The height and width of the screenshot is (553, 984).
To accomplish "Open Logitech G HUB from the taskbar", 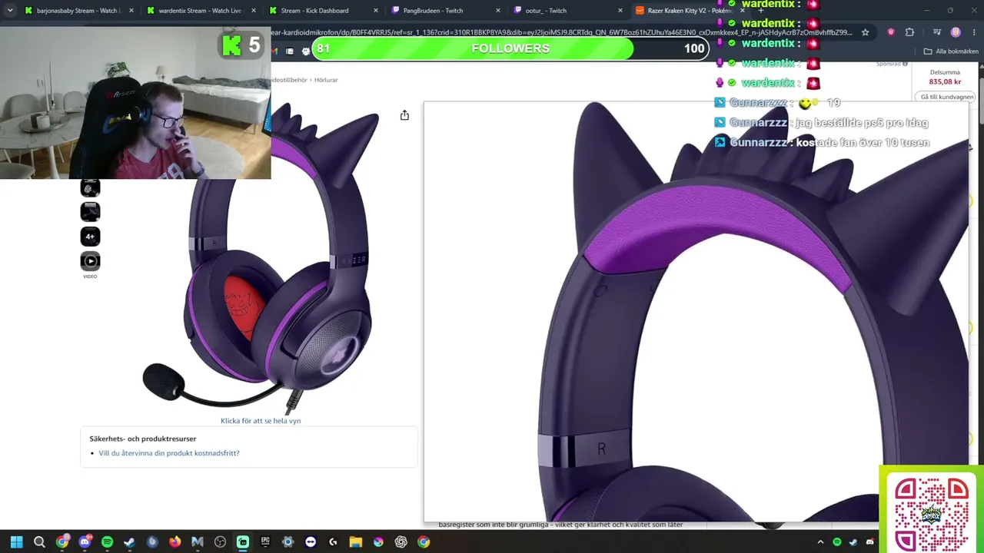I will pyautogui.click(x=333, y=542).
